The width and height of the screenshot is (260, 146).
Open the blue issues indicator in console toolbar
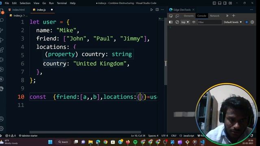[x=247, y=22]
